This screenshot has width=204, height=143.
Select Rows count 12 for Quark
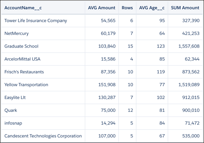pyautogui.click(x=131, y=110)
